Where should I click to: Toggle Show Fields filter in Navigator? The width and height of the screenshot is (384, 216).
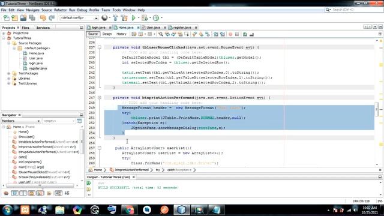14,193
